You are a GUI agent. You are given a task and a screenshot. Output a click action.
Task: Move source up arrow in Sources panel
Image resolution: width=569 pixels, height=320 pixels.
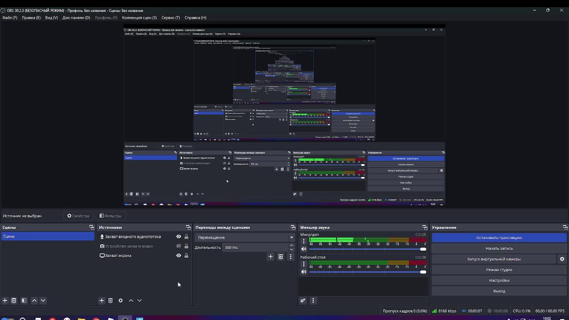point(131,300)
